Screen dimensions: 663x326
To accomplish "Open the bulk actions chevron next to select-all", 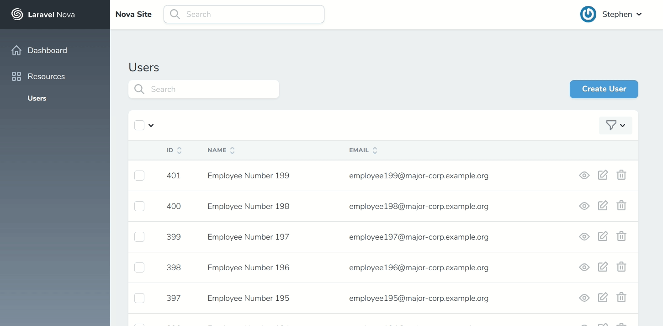I will pos(151,125).
